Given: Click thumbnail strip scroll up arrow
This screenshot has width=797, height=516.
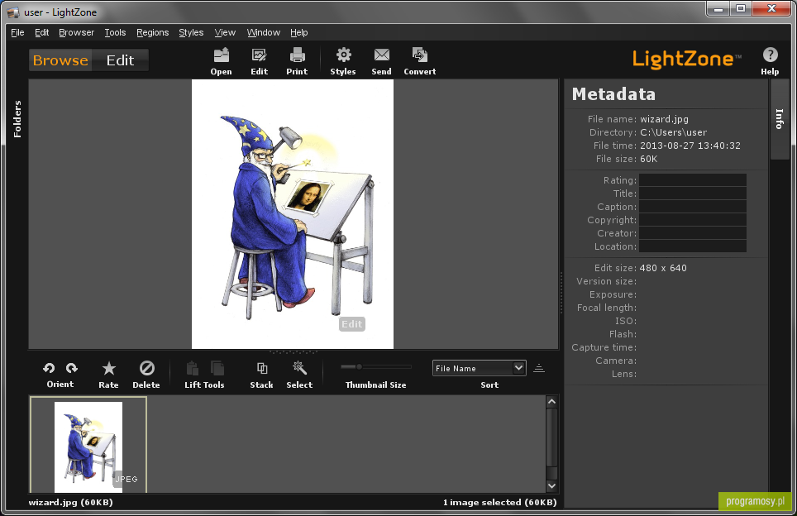Looking at the screenshot, I should 552,402.
